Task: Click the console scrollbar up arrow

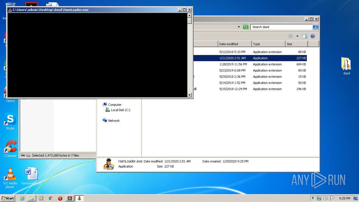Action: point(190,15)
